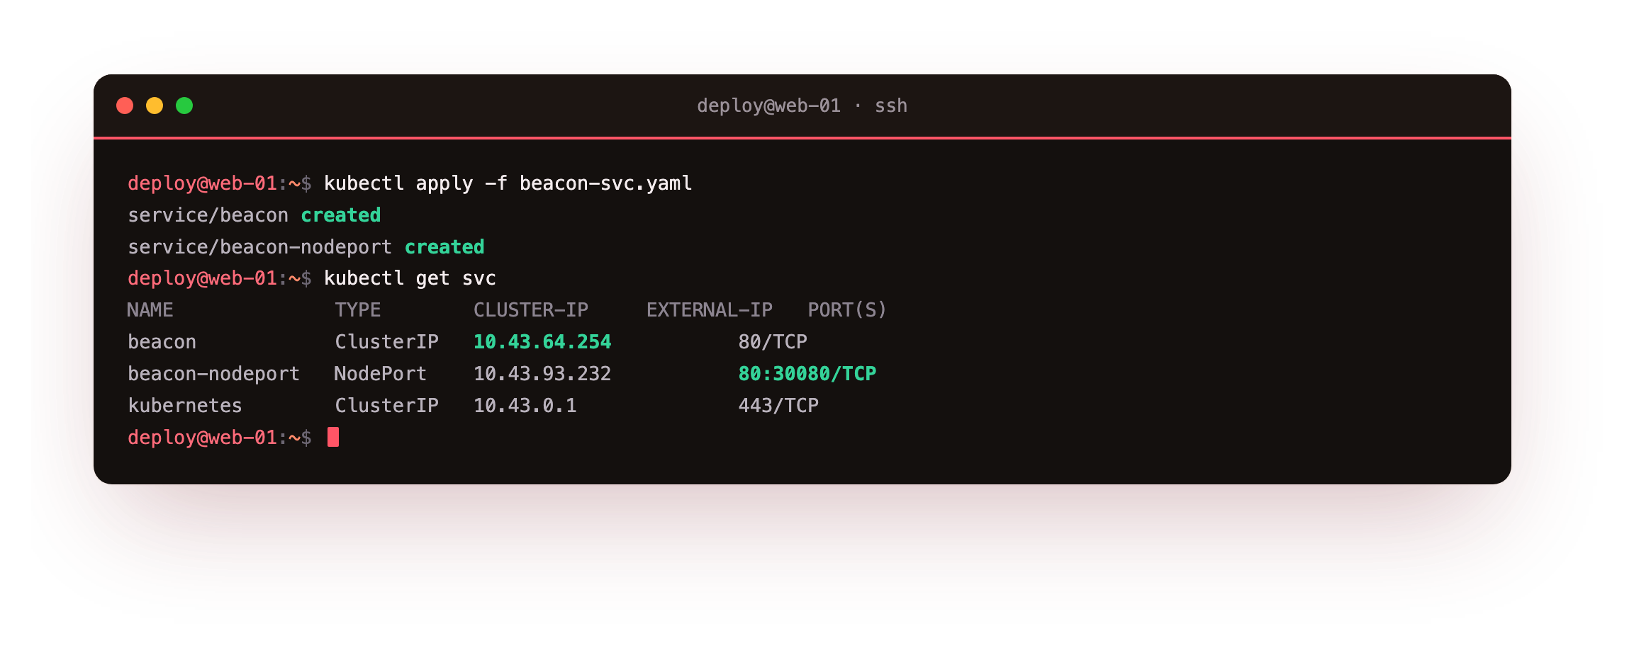Click the service name beacon in table
This screenshot has height=655, width=1634.
coord(162,342)
